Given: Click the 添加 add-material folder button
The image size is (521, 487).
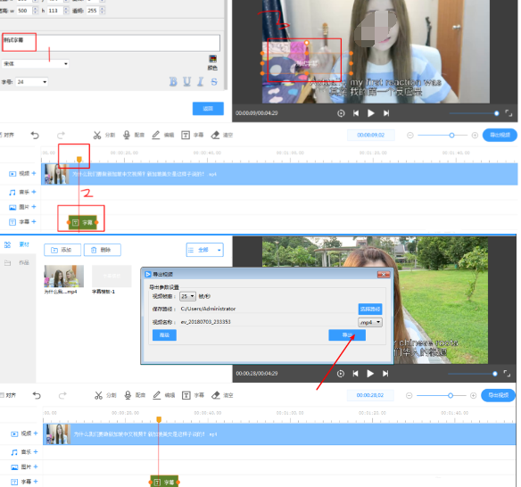Looking at the screenshot, I should (x=62, y=250).
